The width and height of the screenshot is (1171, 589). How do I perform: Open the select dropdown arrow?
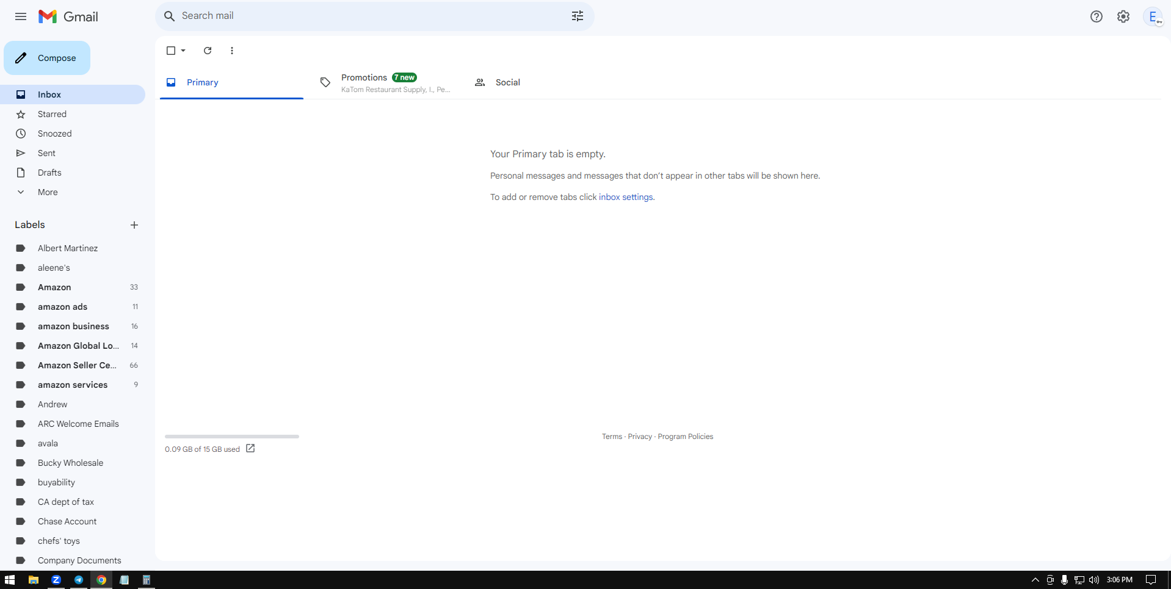[183, 51]
